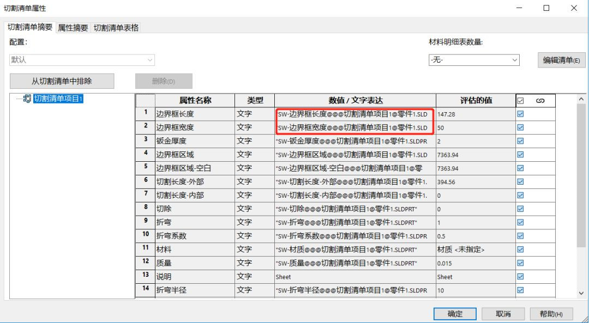Confirm the dialog with 确定
This screenshot has height=323, width=589.
point(455,314)
